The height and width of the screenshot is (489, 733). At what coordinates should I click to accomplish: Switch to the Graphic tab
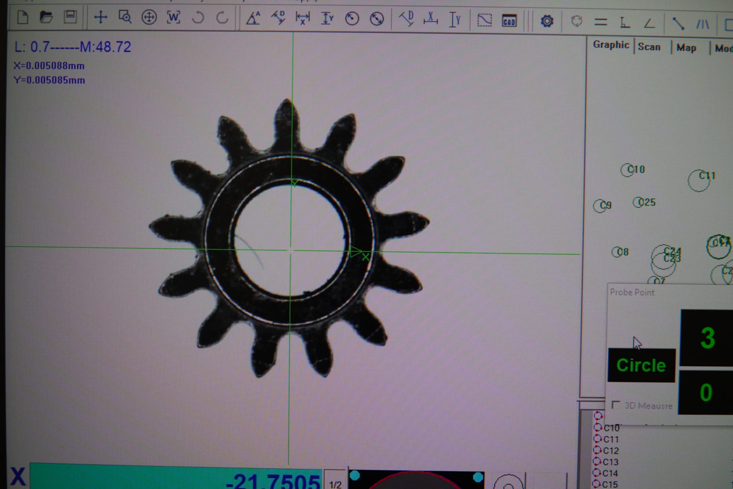coord(611,45)
